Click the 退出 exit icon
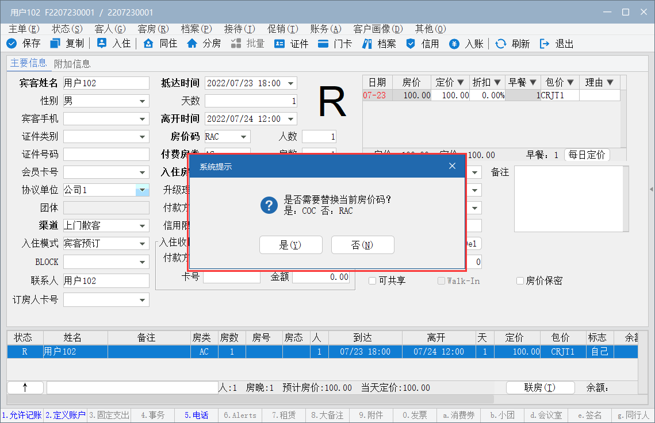655x423 pixels. [545, 44]
